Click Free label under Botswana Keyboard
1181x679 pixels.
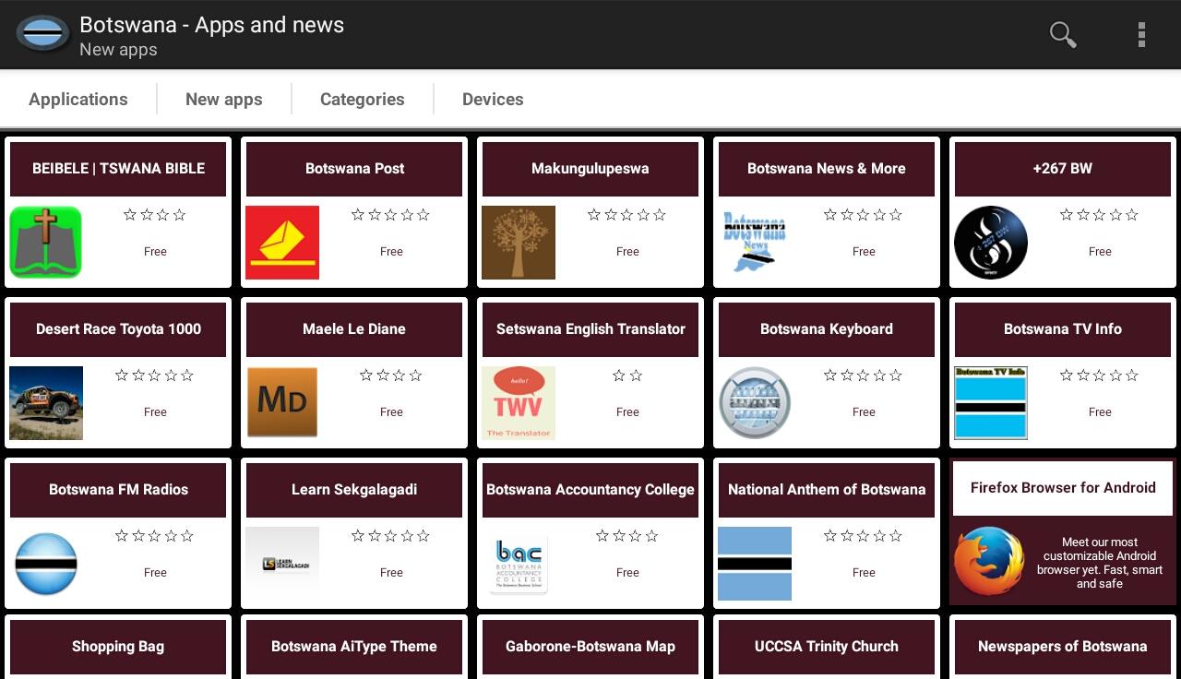click(x=864, y=412)
